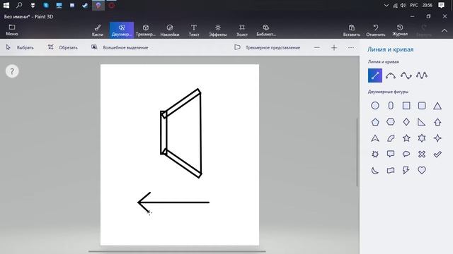Open the notification center icon

[441, 5]
